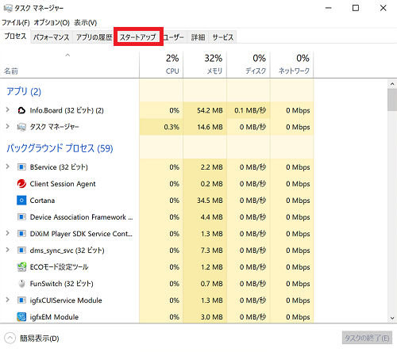Click the 14.6 MB memory value

(x=210, y=127)
